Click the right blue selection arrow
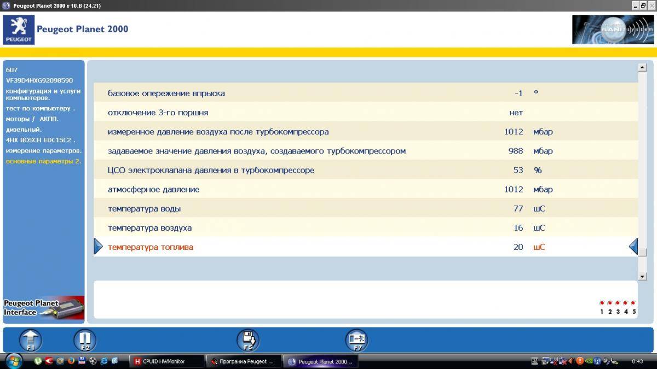Screen dimensions: 657x369 [633, 247]
